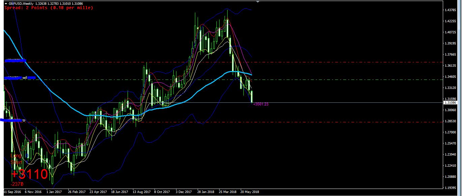The height and width of the screenshot is (196, 462).
Task: Click the "20 May 2018" date label
Action: 250,192
